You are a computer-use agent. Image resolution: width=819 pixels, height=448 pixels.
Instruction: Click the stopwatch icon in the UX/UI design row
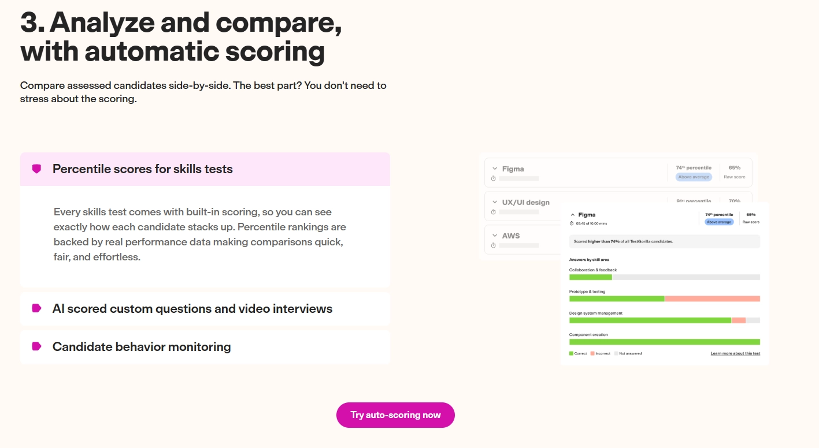[x=492, y=212]
